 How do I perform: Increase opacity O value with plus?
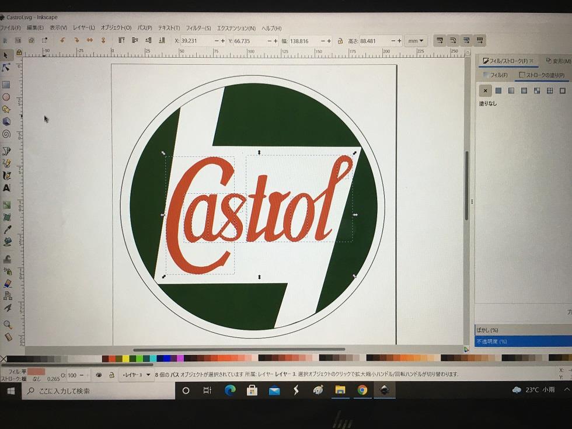tap(88, 375)
